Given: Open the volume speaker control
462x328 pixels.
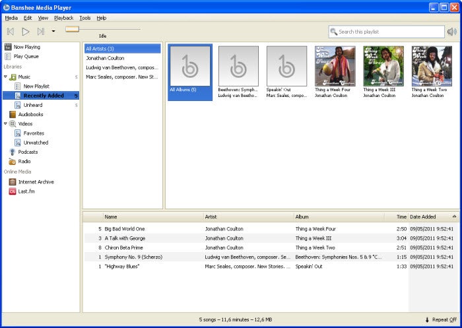Looking at the screenshot, I should pos(452,32).
